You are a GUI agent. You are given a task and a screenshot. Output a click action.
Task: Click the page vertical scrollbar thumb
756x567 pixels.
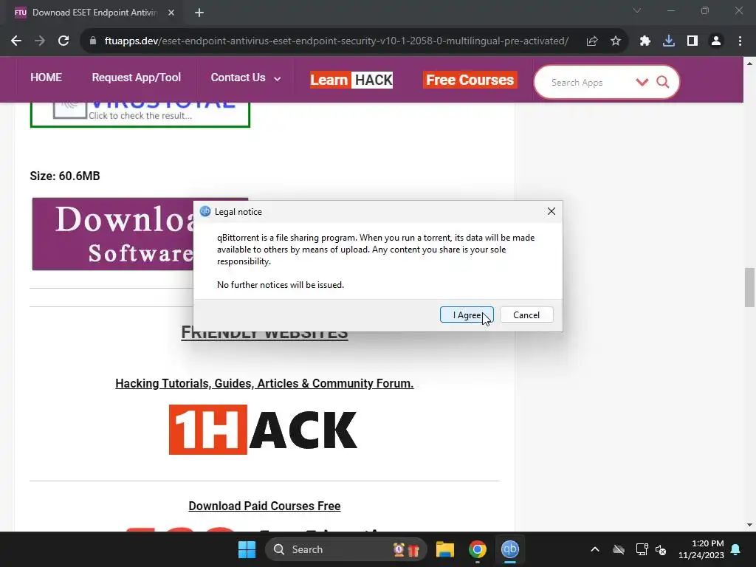[749, 287]
